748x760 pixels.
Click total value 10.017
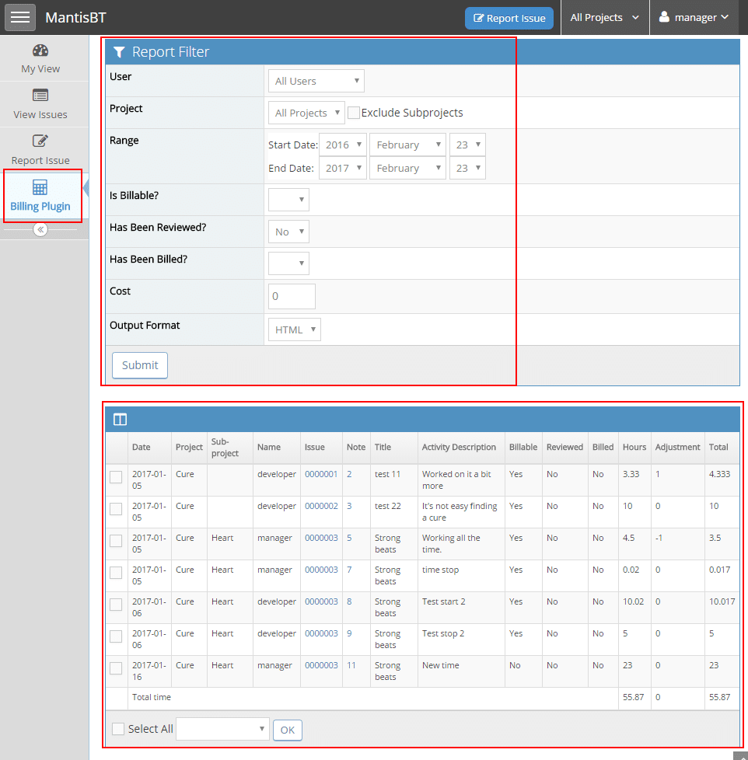point(722,601)
